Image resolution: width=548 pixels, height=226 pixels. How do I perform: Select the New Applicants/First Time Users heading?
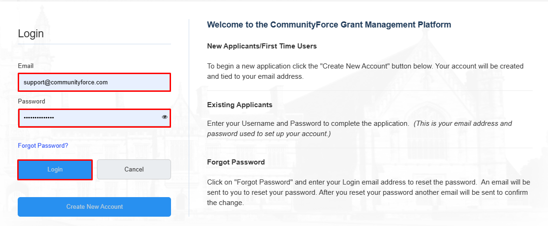(x=261, y=46)
